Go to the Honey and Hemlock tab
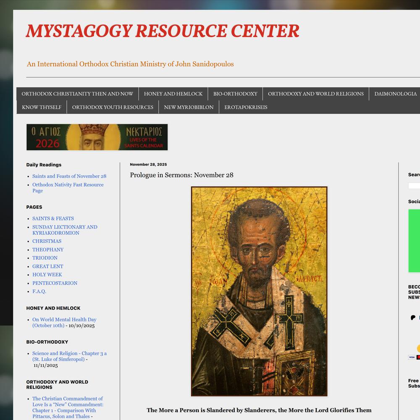This screenshot has width=420, height=420. pos(173,94)
